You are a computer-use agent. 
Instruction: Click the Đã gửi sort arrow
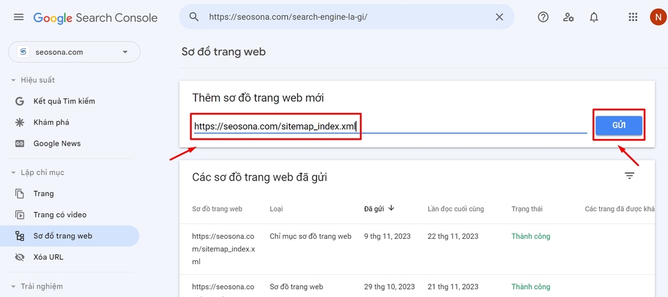[391, 208]
